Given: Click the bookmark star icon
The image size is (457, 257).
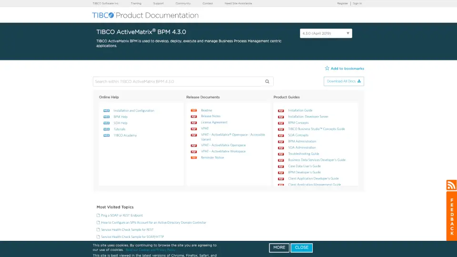Looking at the screenshot, I should 327,68.
